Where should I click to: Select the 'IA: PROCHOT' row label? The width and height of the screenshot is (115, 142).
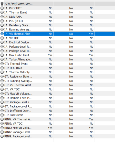(x=13, y=8)
